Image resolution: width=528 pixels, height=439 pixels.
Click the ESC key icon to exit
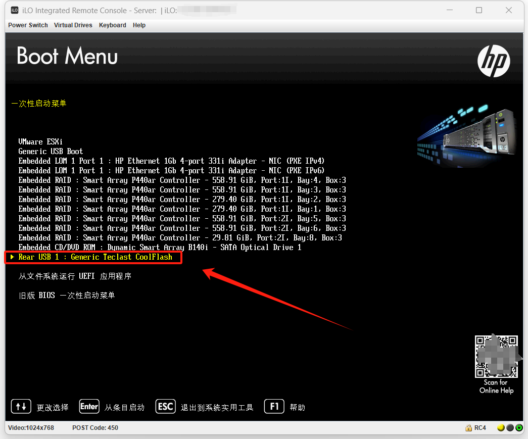click(166, 407)
